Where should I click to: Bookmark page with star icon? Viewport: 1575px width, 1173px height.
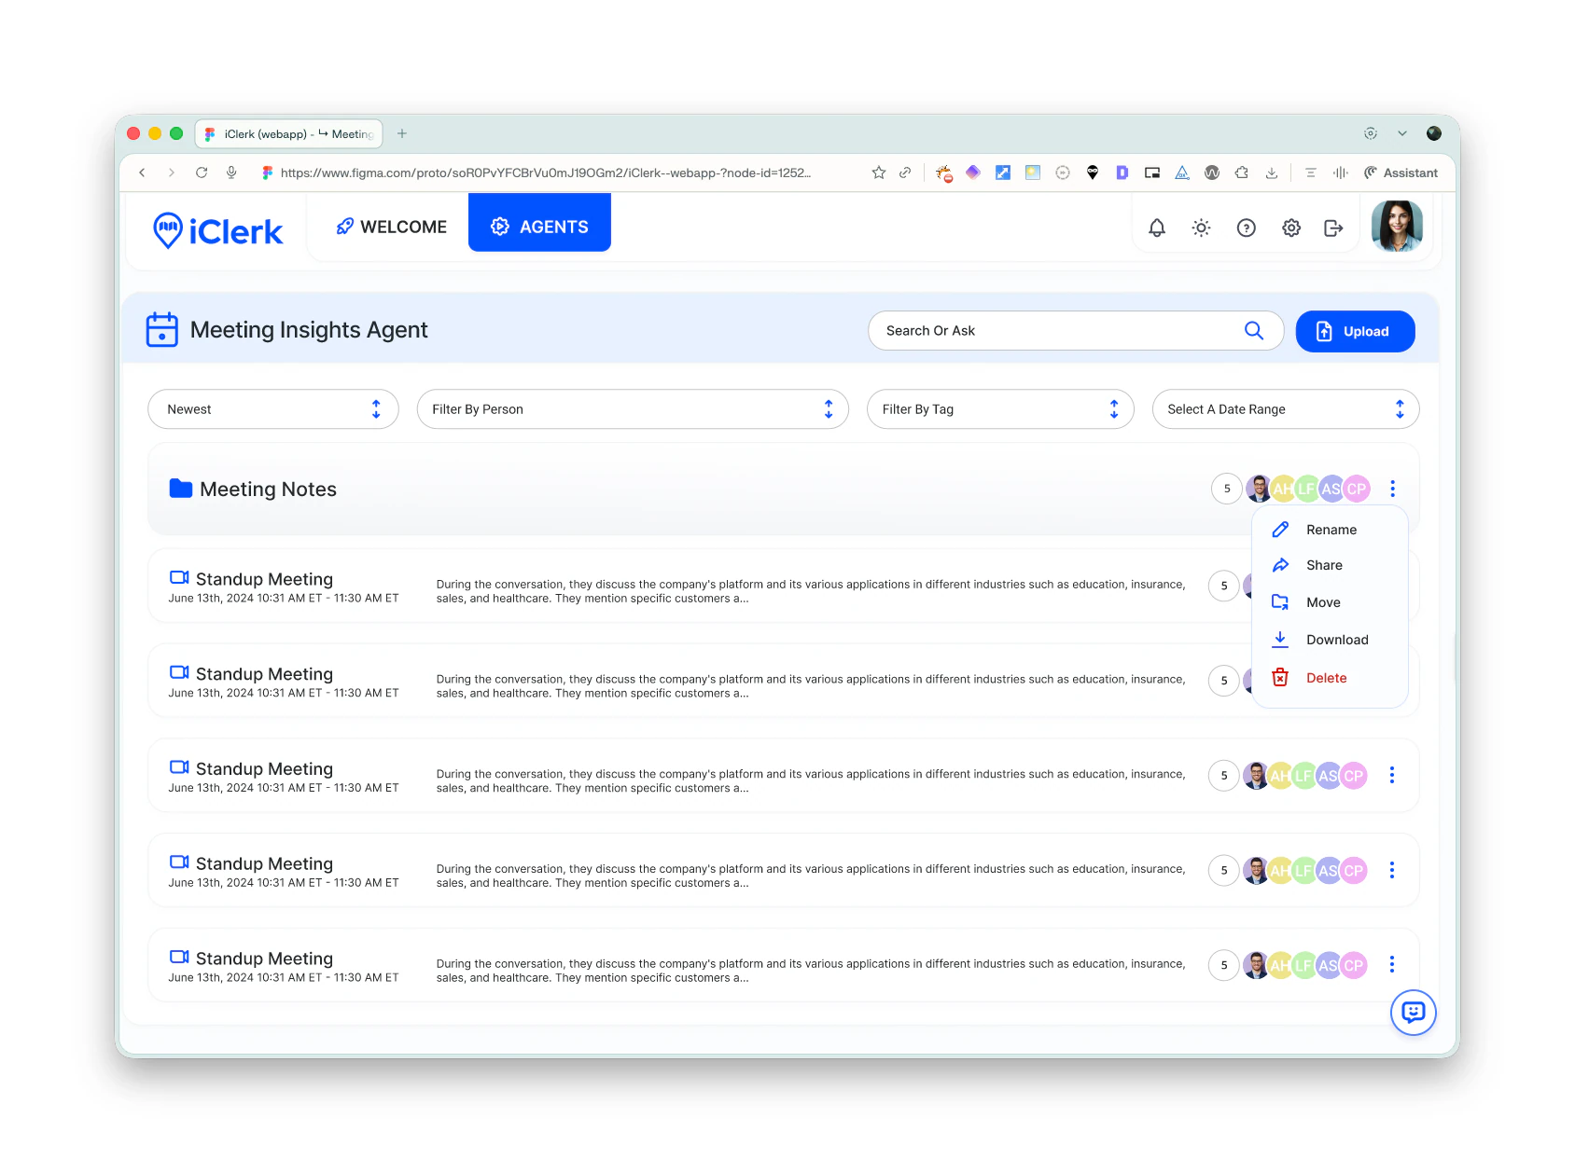coord(879,172)
